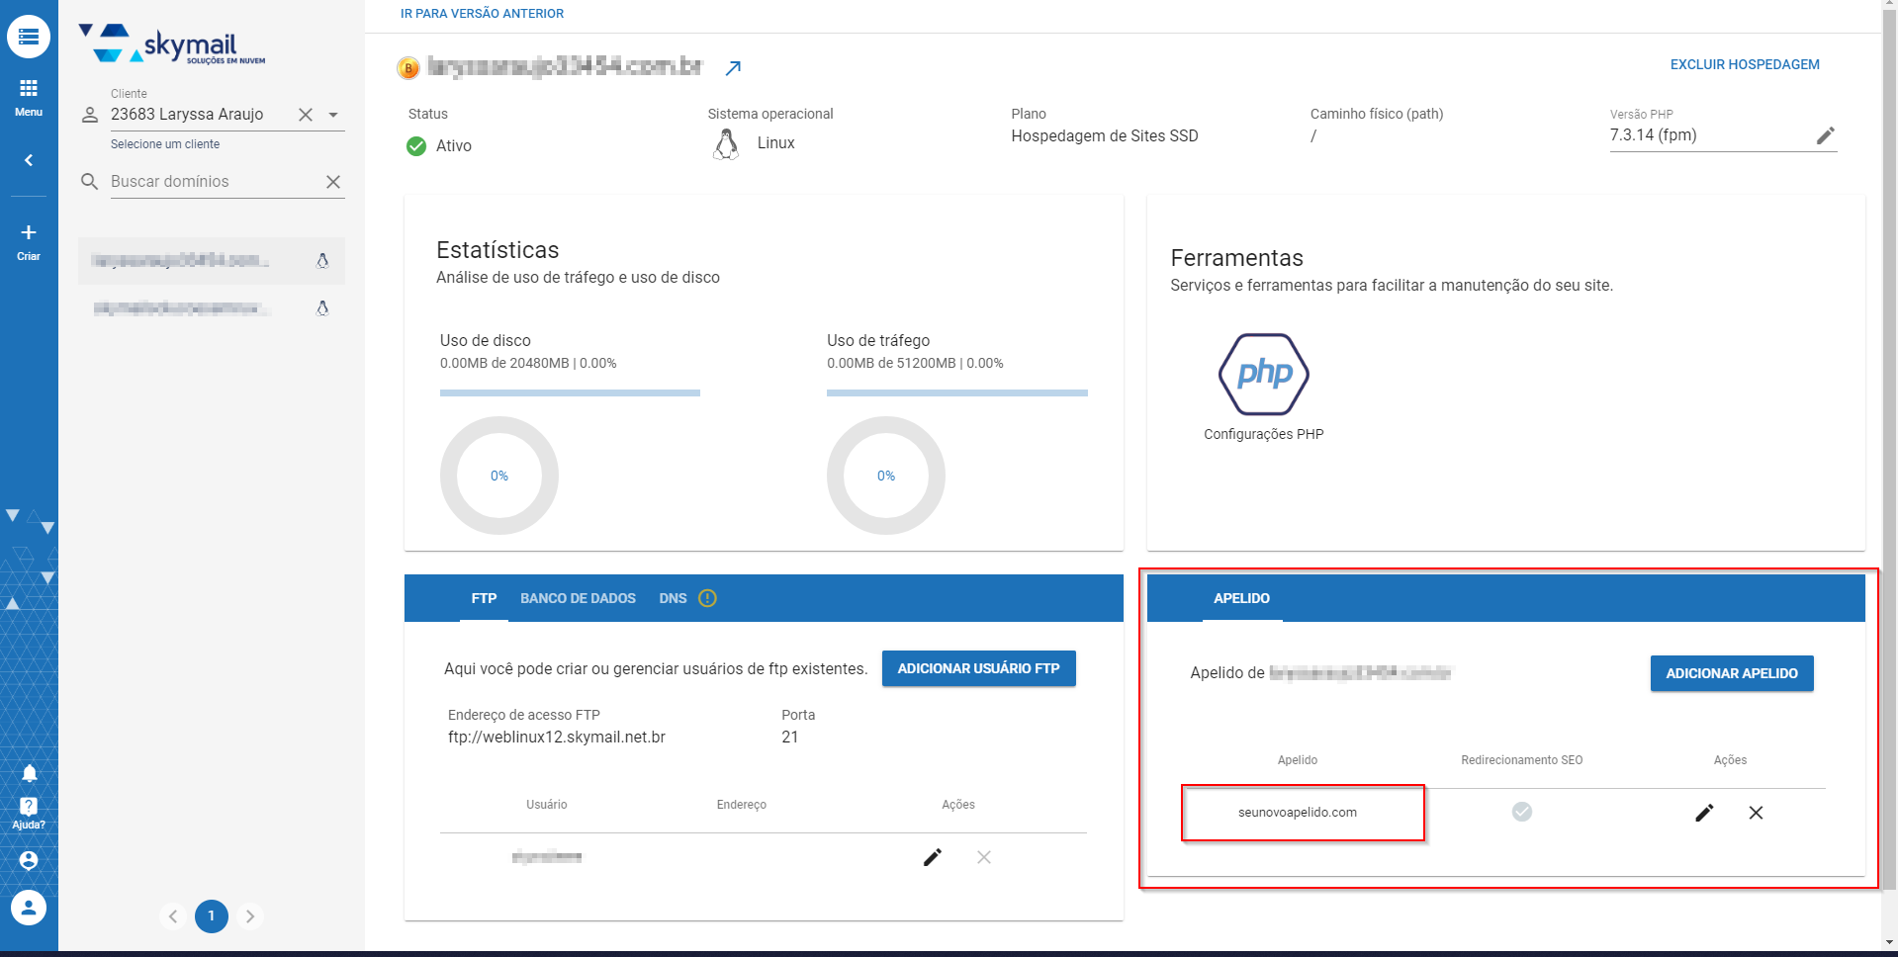Screen dimensions: 1898x957
Task: Click Adicionar Usuário FTP button
Action: click(x=978, y=668)
